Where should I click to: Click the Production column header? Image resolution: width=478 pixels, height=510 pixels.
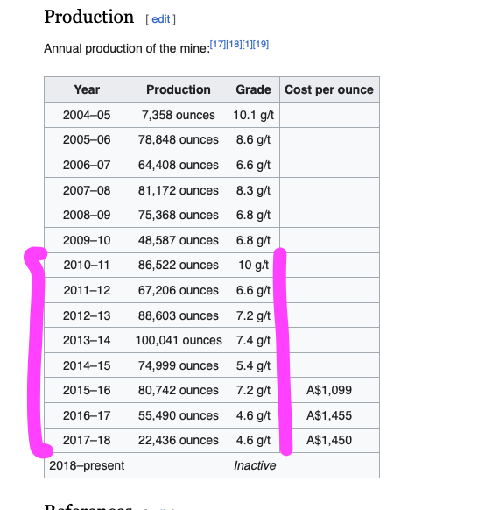point(179,89)
